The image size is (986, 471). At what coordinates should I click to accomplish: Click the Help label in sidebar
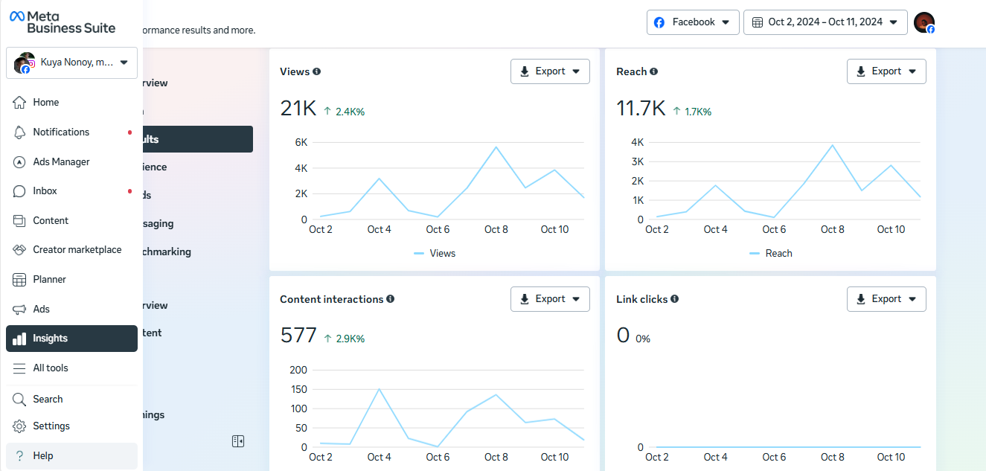click(x=43, y=456)
